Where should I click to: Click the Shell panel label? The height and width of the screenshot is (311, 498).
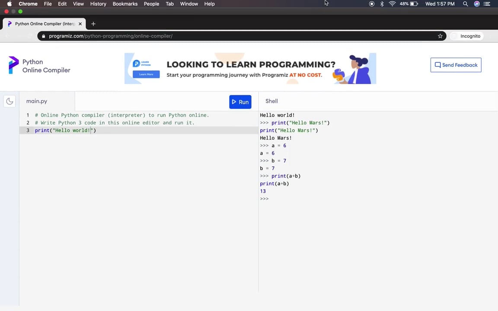(271, 101)
